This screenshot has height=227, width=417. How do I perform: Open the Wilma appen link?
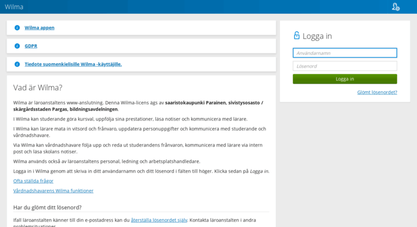click(x=39, y=28)
